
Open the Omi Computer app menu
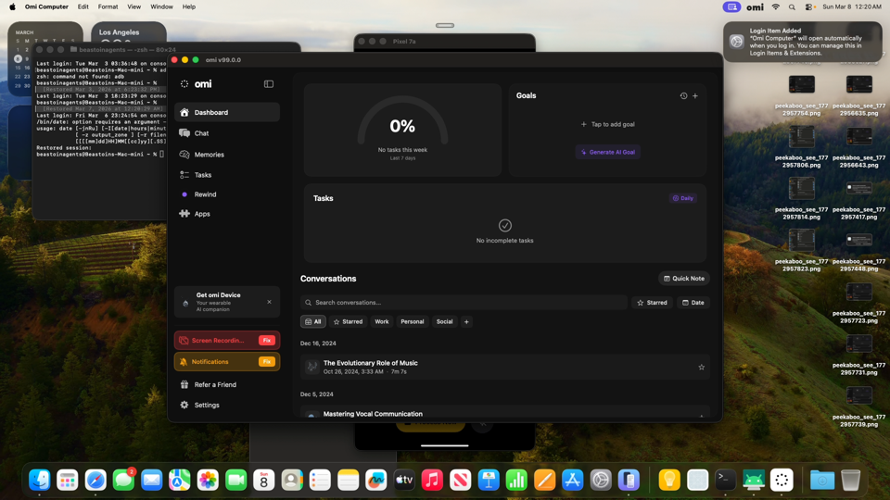(46, 6)
